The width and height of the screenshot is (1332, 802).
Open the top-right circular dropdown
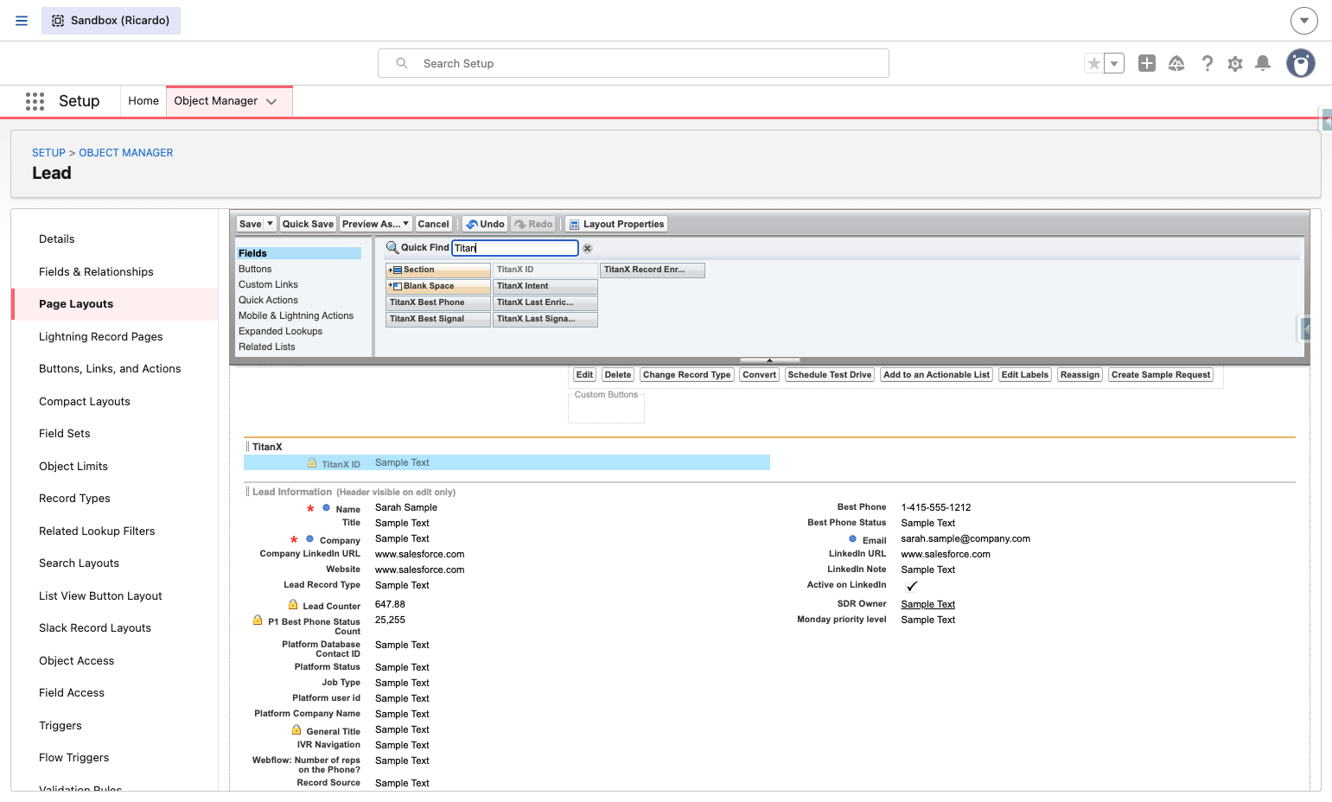pyautogui.click(x=1304, y=21)
